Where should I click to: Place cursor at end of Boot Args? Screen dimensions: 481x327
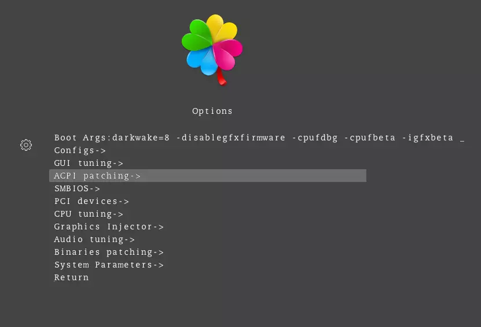(x=462, y=138)
